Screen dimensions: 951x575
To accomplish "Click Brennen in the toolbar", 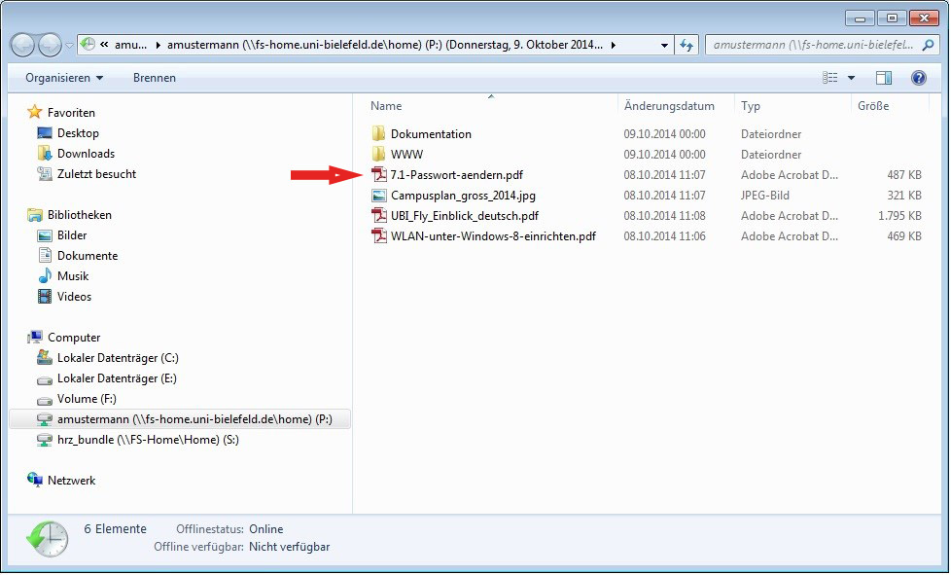I will pos(155,78).
